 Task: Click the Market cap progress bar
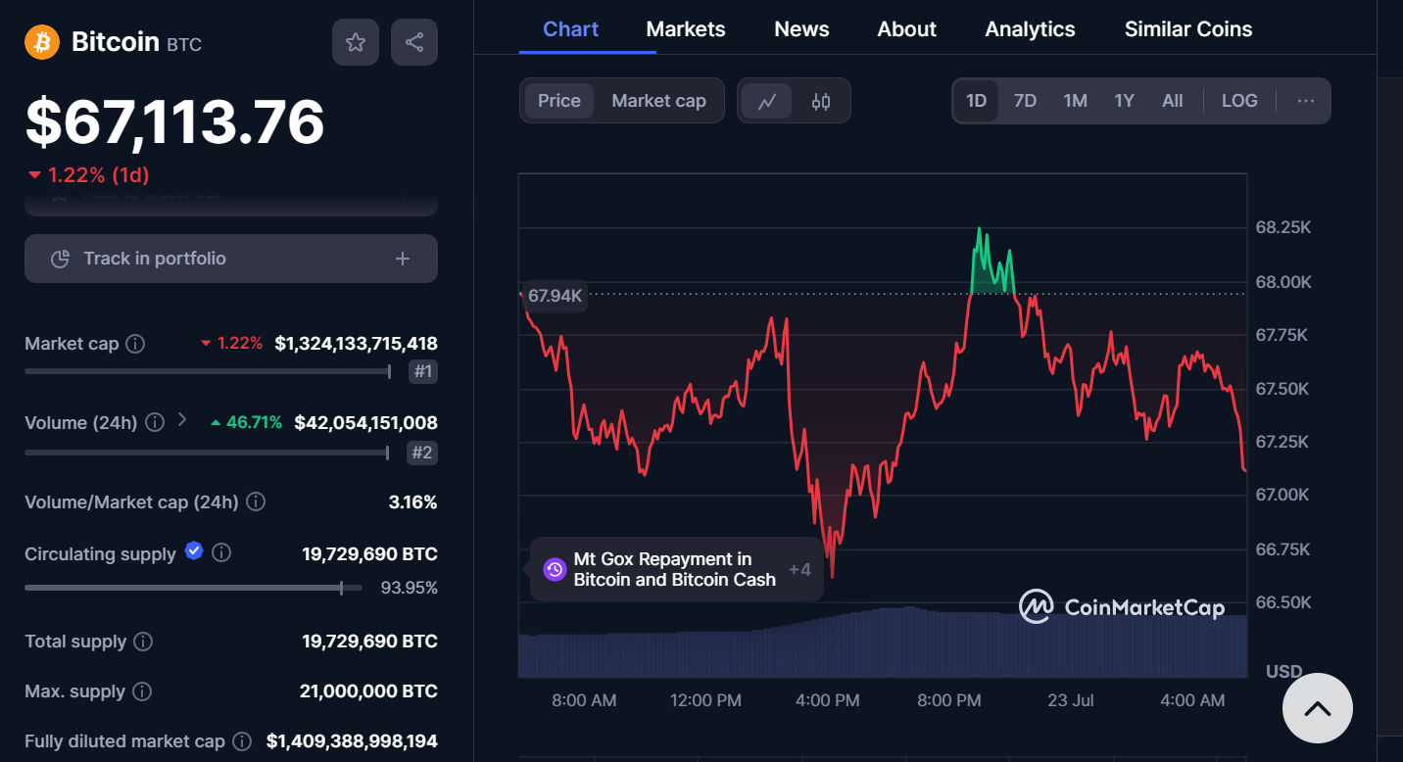click(208, 371)
